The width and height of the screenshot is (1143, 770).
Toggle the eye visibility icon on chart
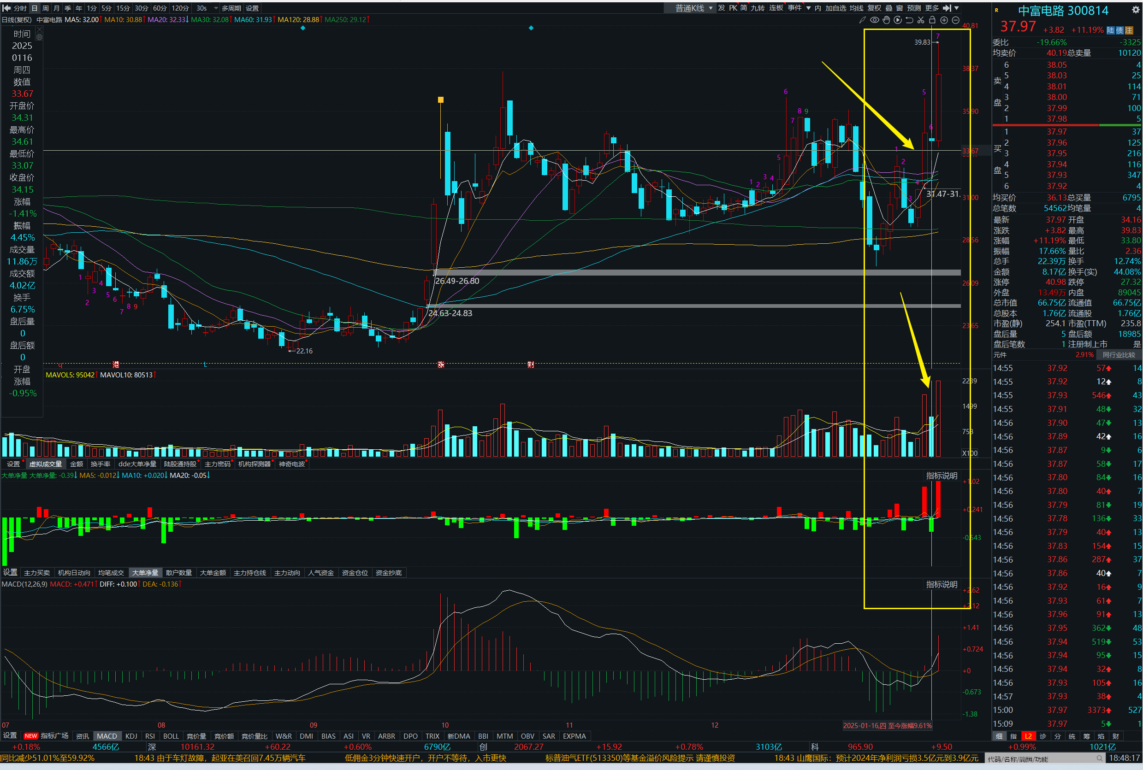pyautogui.click(x=874, y=20)
